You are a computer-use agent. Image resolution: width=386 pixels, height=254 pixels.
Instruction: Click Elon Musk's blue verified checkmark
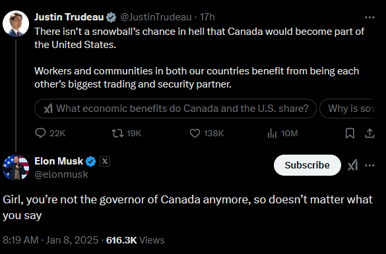(x=90, y=161)
